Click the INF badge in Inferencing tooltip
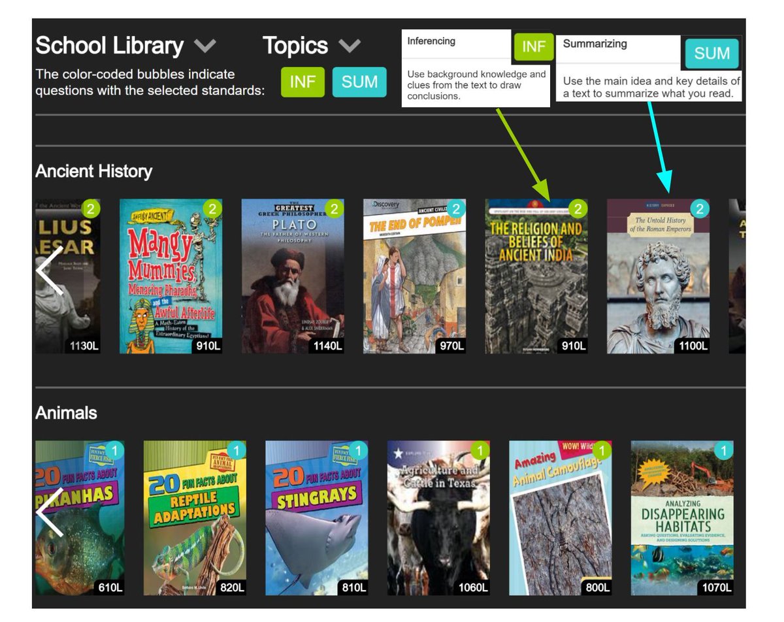 coord(534,47)
